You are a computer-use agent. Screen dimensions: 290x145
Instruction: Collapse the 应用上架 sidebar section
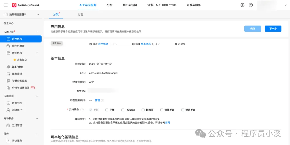click(x=37, y=32)
